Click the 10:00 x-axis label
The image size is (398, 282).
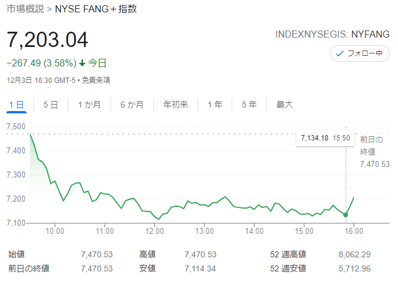pyautogui.click(x=55, y=231)
